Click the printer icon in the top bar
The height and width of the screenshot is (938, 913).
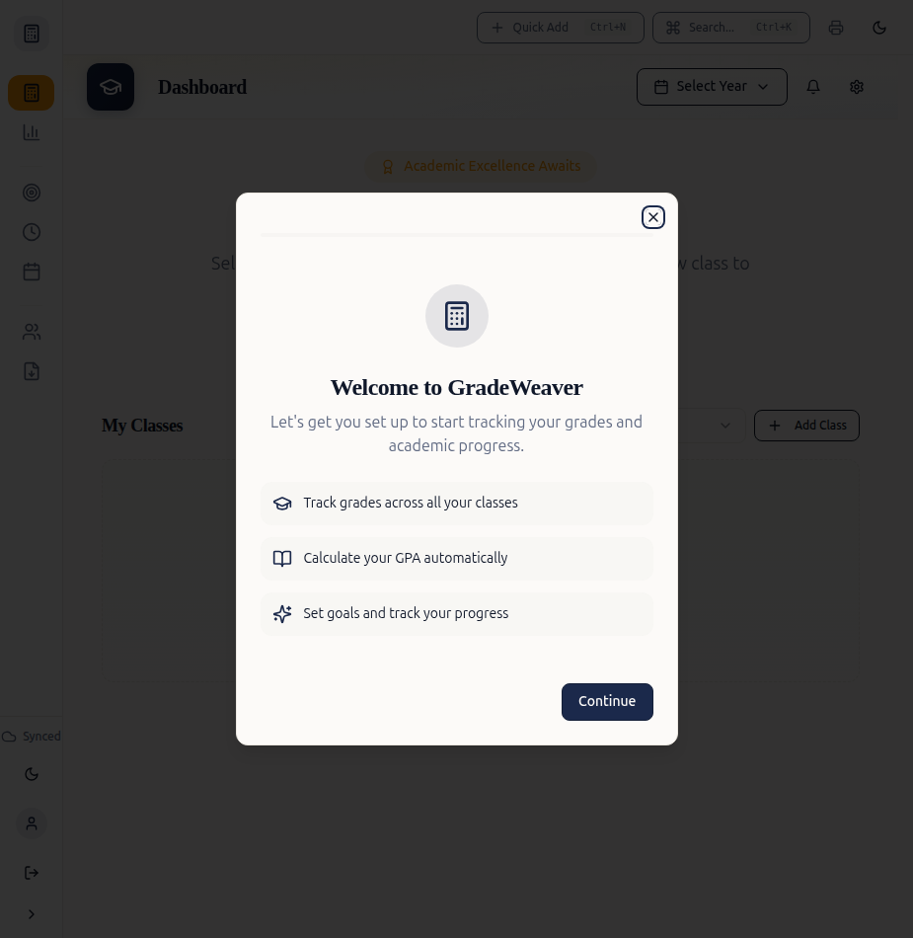pos(836,28)
